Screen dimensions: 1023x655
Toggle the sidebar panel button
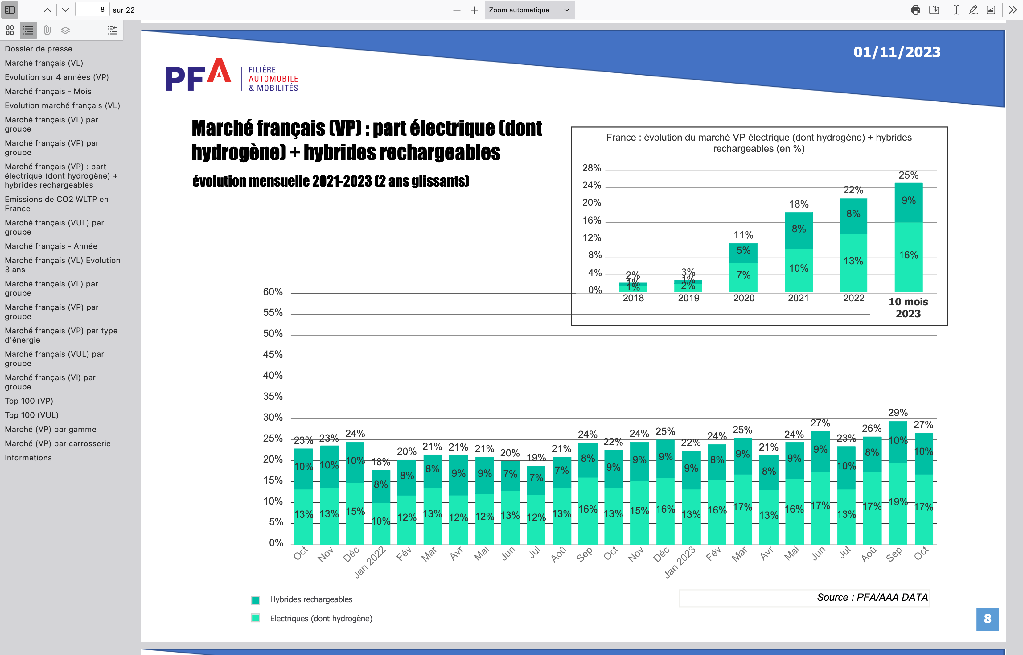(x=10, y=10)
